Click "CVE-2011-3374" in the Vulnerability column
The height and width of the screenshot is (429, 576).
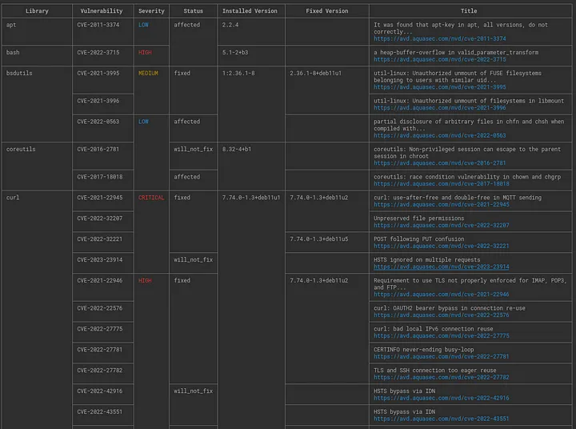pyautogui.click(x=98, y=25)
